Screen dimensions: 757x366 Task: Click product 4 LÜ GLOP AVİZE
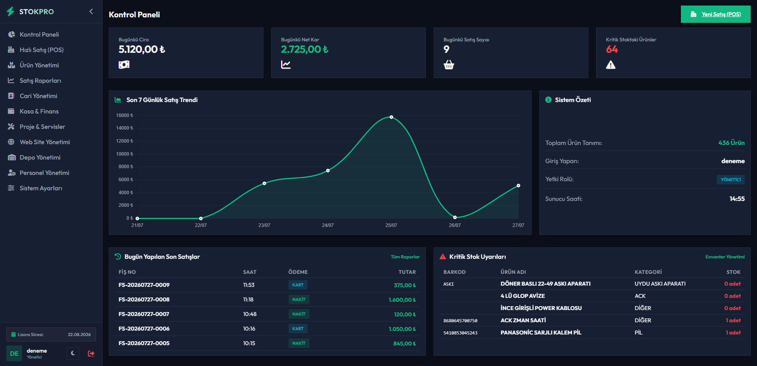point(523,296)
